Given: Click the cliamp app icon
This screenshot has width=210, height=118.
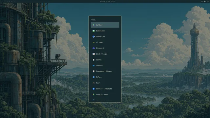Looking at the screenshot, I should [x=94, y=42].
